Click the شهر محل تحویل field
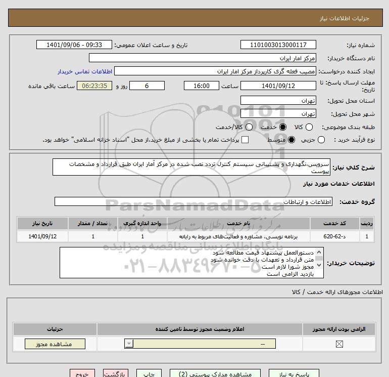The image size is (389, 377). pyautogui.click(x=278, y=113)
